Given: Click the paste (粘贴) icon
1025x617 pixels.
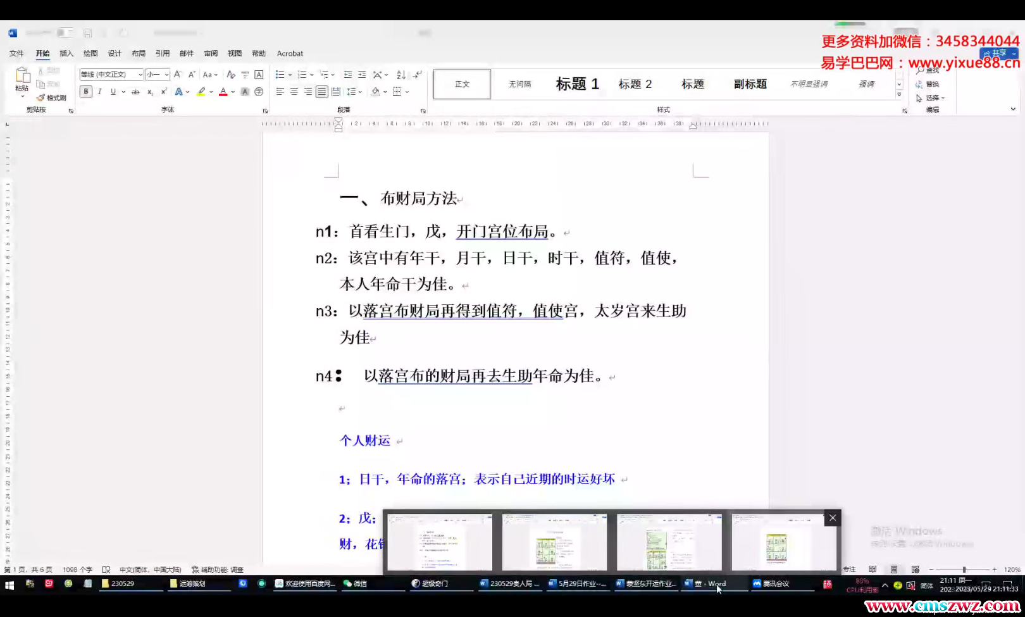Looking at the screenshot, I should point(22,80).
